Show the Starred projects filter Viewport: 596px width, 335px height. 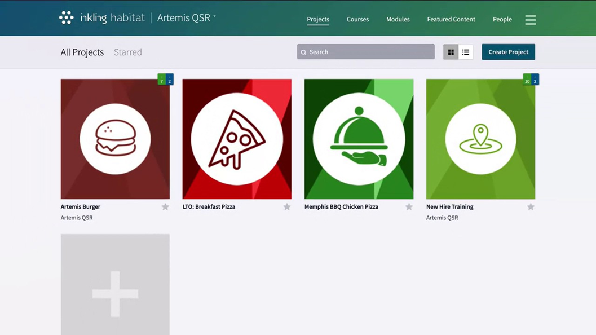click(x=128, y=52)
